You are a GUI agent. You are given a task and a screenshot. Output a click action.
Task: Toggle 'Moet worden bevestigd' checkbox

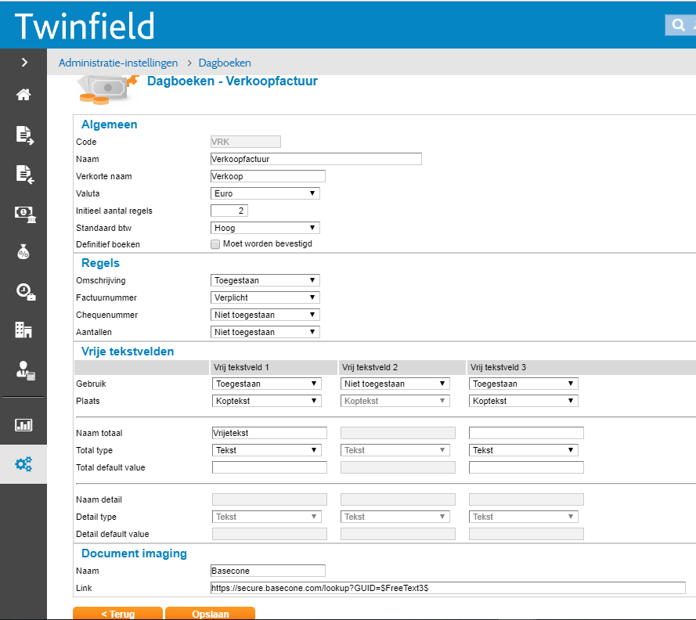215,244
